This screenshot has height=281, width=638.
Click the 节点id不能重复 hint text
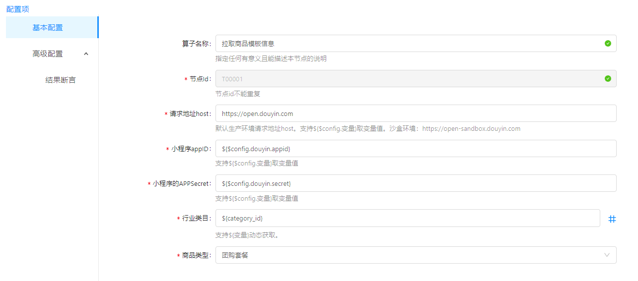[238, 94]
